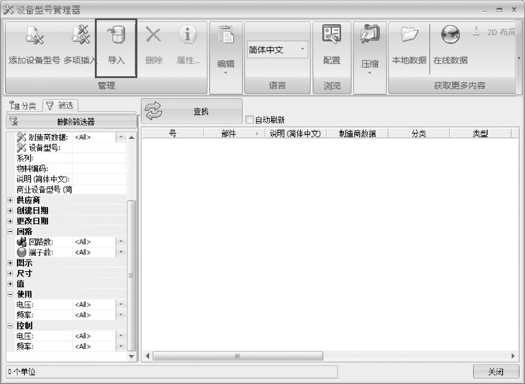Click the 系列 filter input field
The height and width of the screenshot is (384, 525).
(x=99, y=158)
